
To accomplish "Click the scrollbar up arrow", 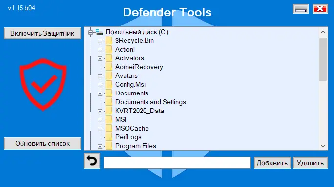I will [323, 32].
